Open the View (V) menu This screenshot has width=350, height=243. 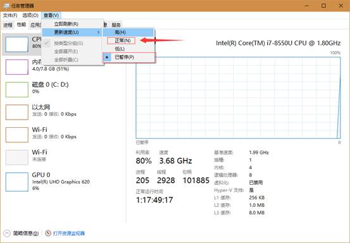tap(51, 15)
